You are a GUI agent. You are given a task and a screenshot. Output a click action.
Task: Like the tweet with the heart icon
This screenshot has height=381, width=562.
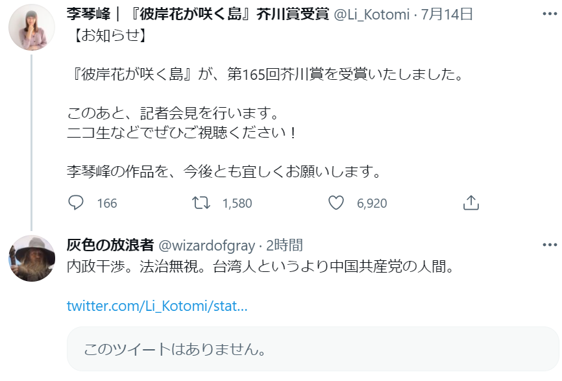coord(336,203)
